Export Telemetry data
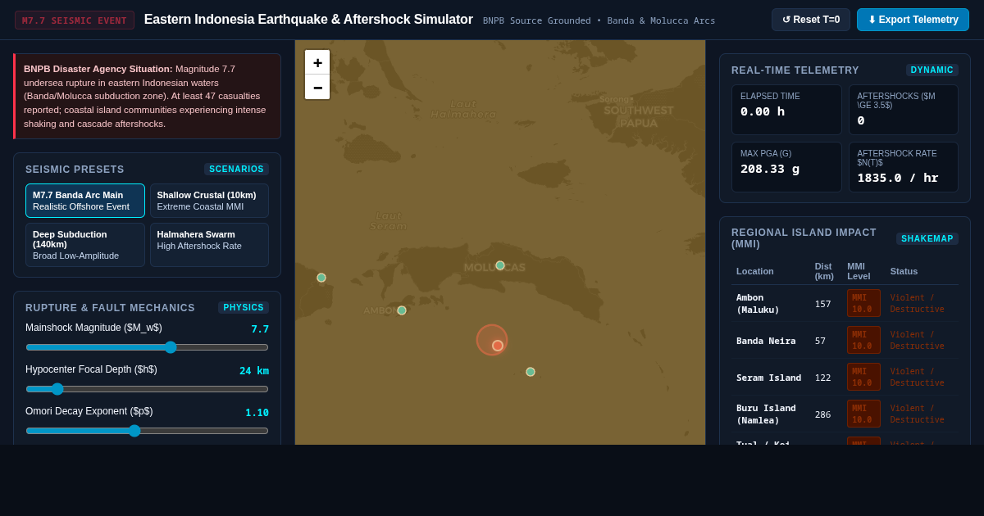The width and height of the screenshot is (984, 516). coord(913,20)
